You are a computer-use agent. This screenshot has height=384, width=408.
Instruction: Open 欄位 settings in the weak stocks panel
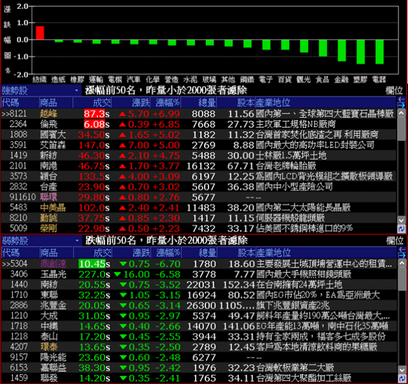[x=395, y=241]
